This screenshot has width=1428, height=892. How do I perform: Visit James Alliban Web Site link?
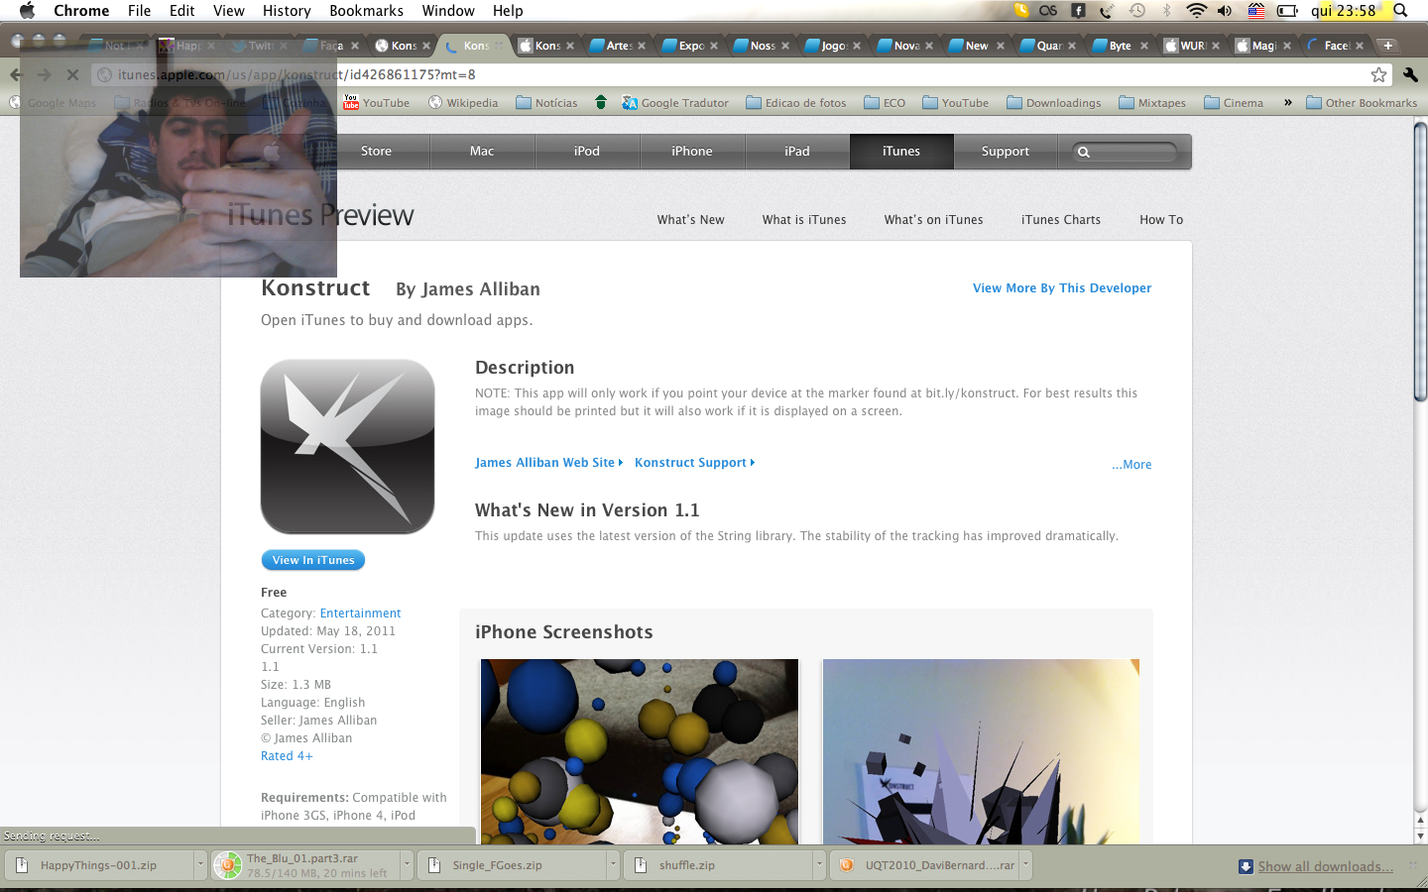tap(548, 463)
